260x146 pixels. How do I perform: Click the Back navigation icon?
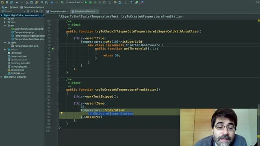point(52,2)
